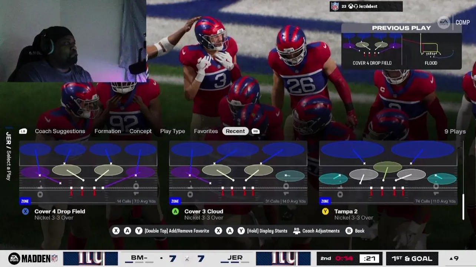Click the EA Sports logo near COMP
The width and height of the screenshot is (476, 267).
(x=444, y=22)
